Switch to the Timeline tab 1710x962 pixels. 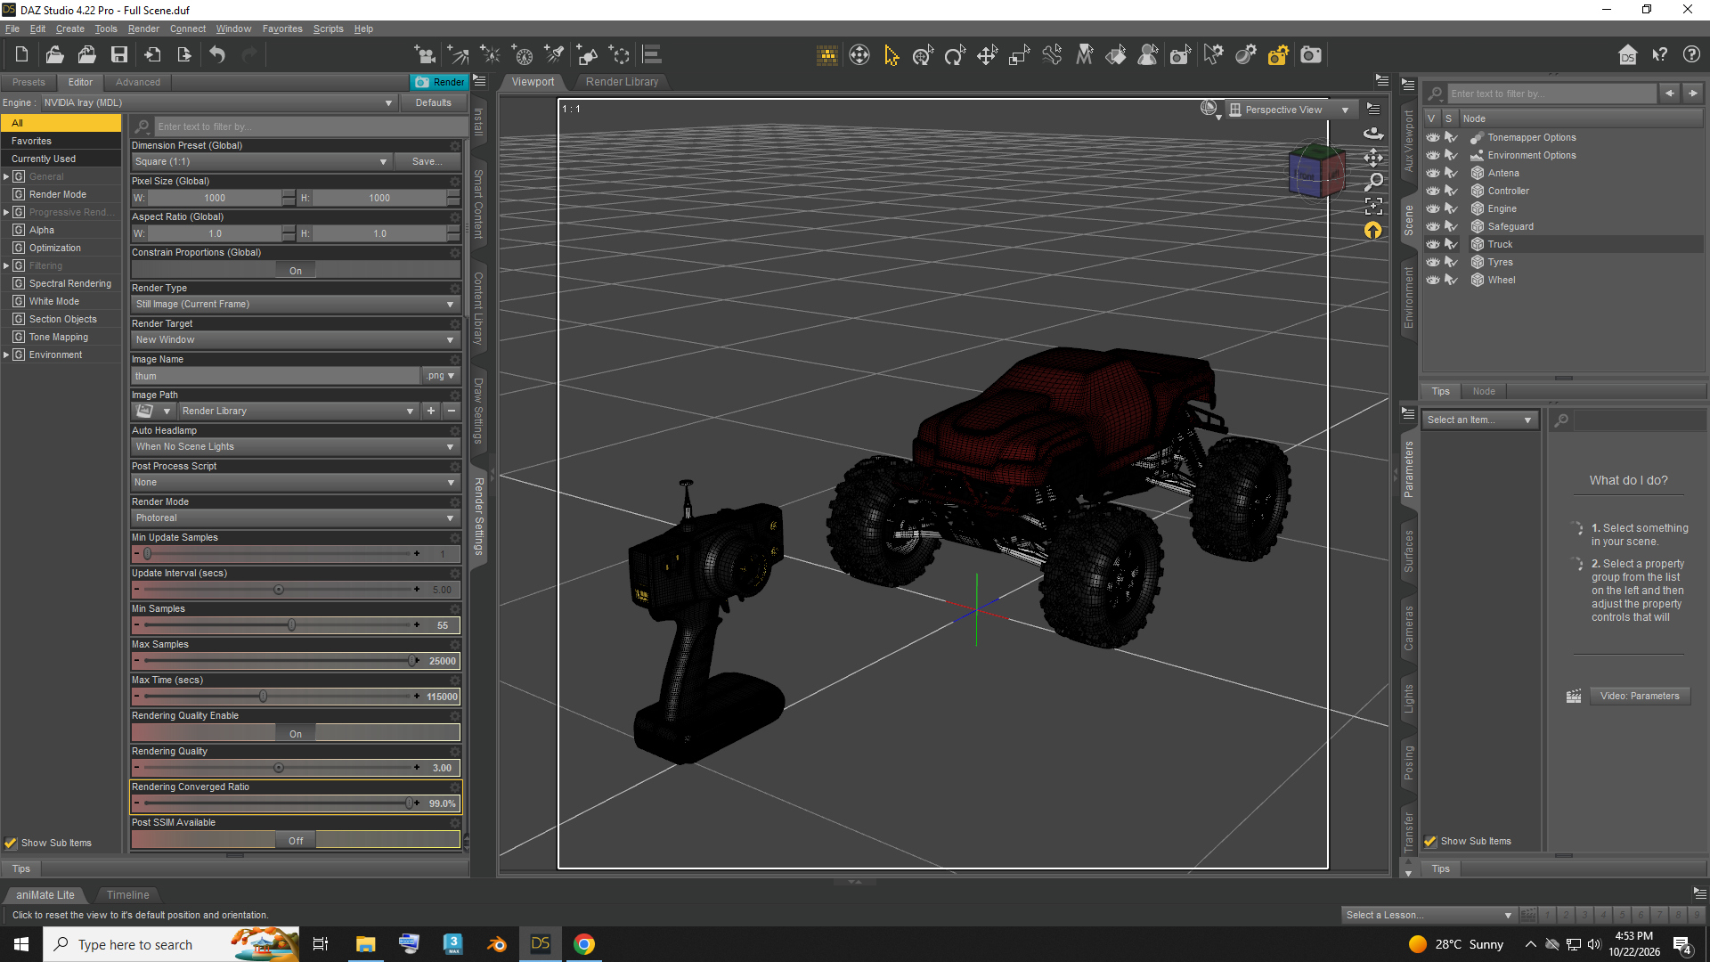[x=128, y=894]
